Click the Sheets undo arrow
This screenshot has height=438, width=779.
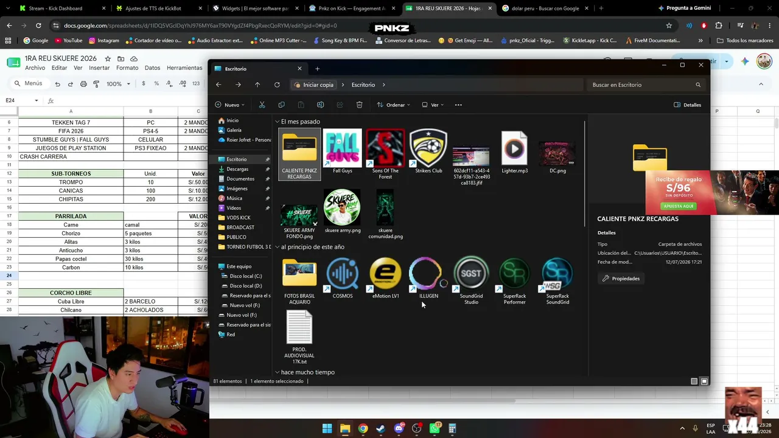(57, 83)
